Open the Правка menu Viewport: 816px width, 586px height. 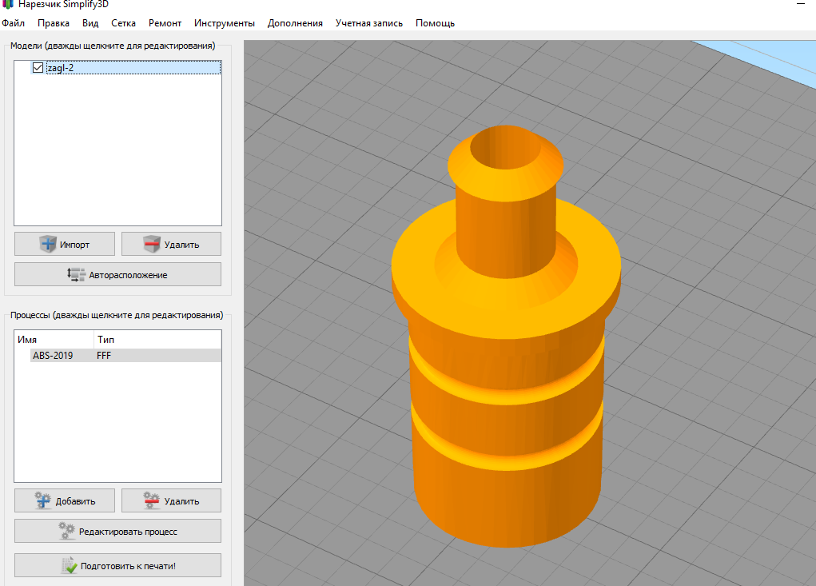pyautogui.click(x=54, y=23)
